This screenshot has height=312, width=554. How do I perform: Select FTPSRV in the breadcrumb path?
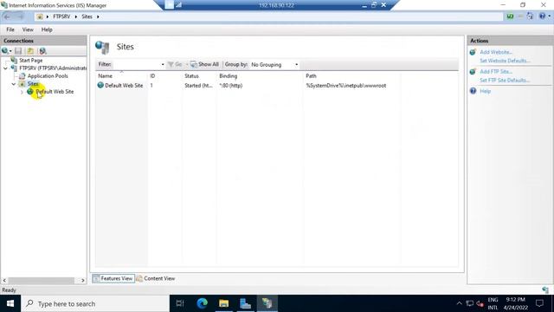pos(61,16)
